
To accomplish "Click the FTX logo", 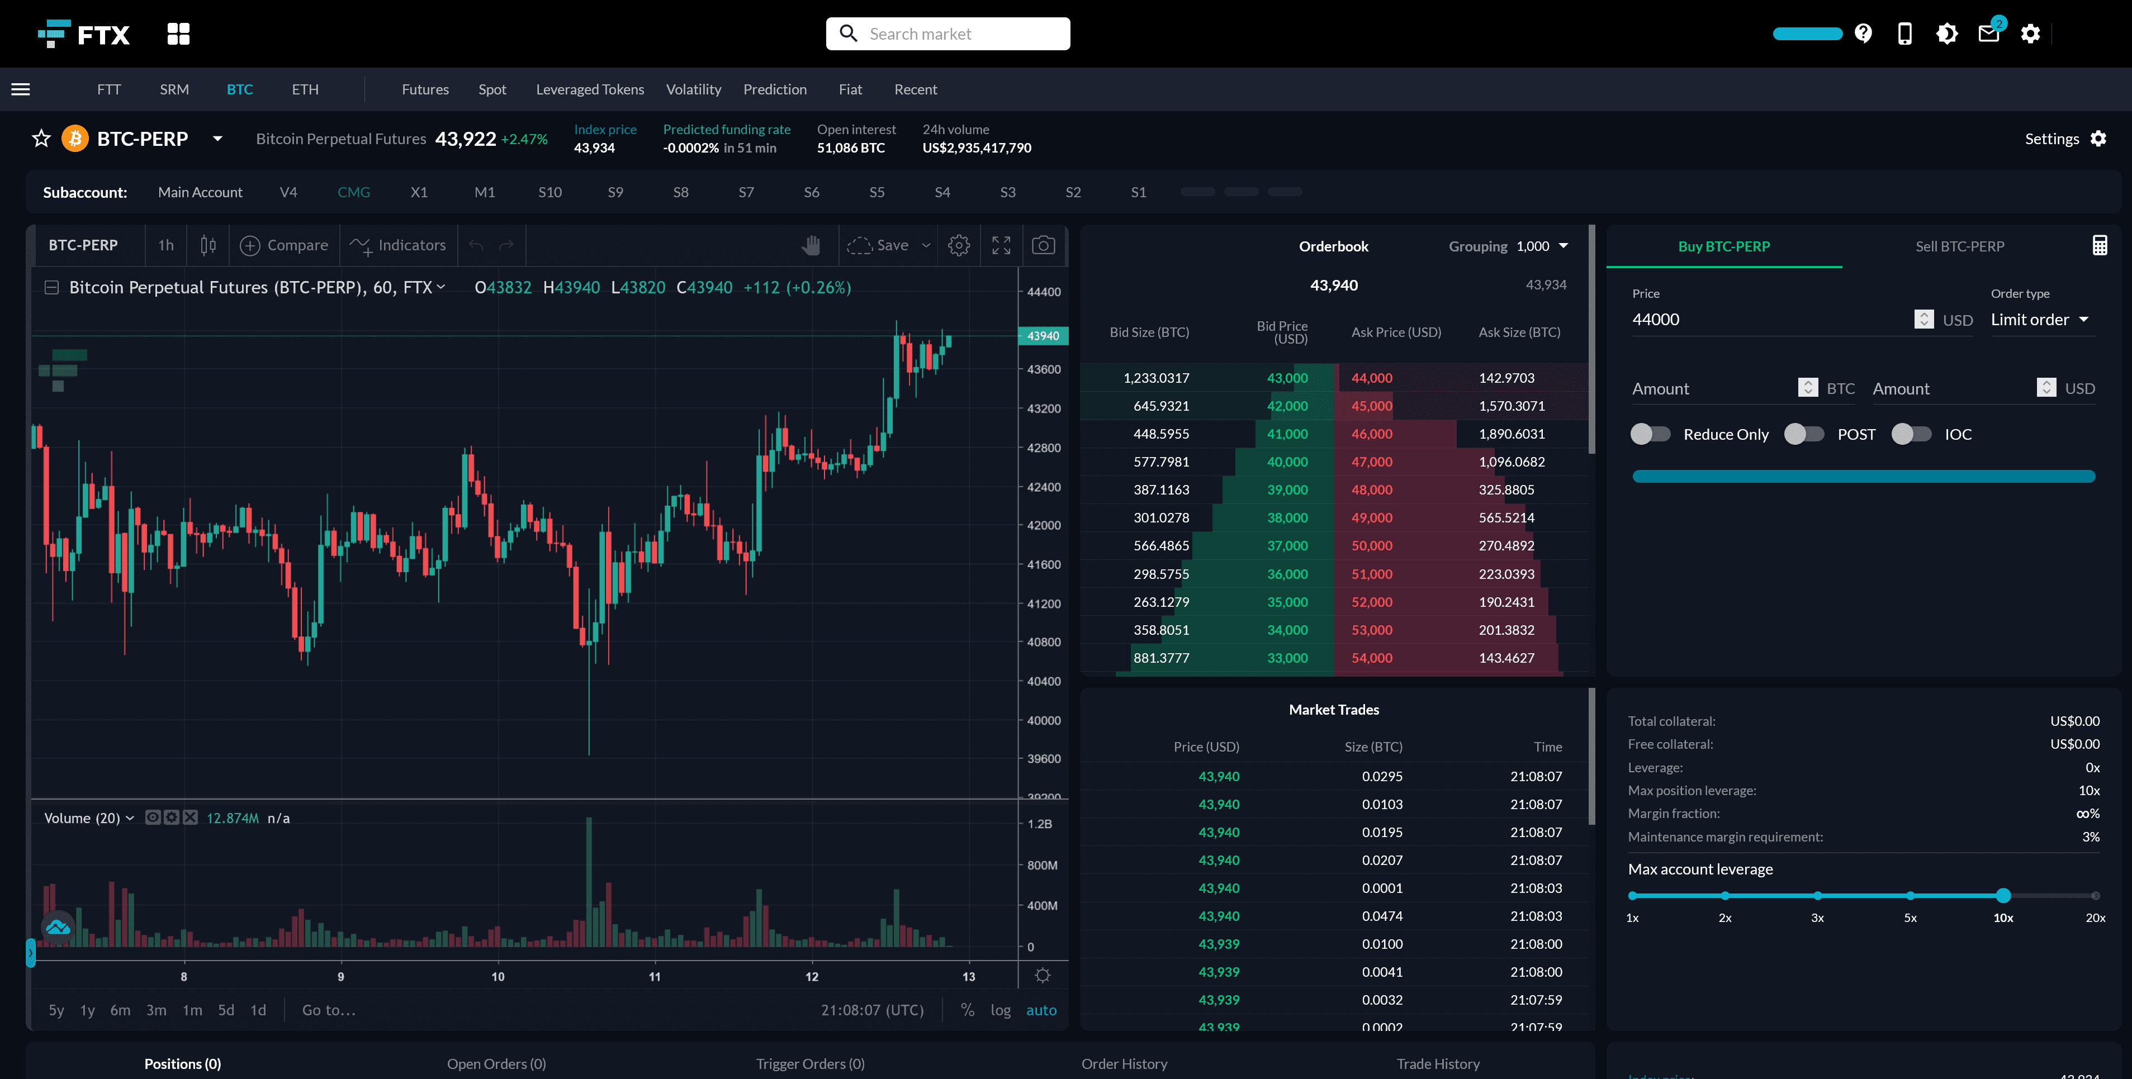I will pos(84,34).
